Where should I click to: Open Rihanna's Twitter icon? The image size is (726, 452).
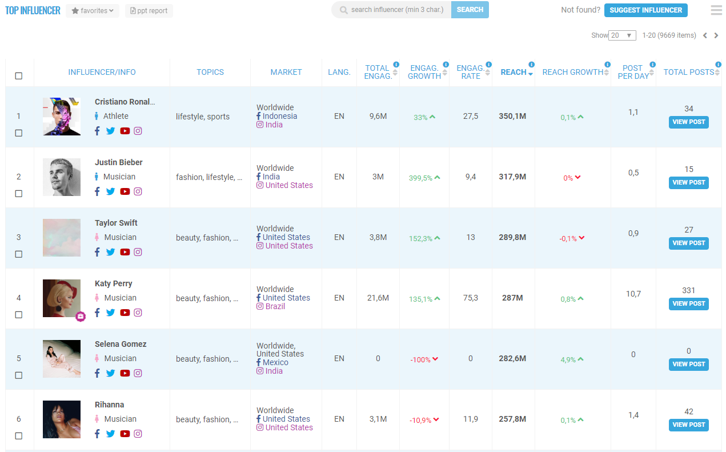click(x=110, y=434)
